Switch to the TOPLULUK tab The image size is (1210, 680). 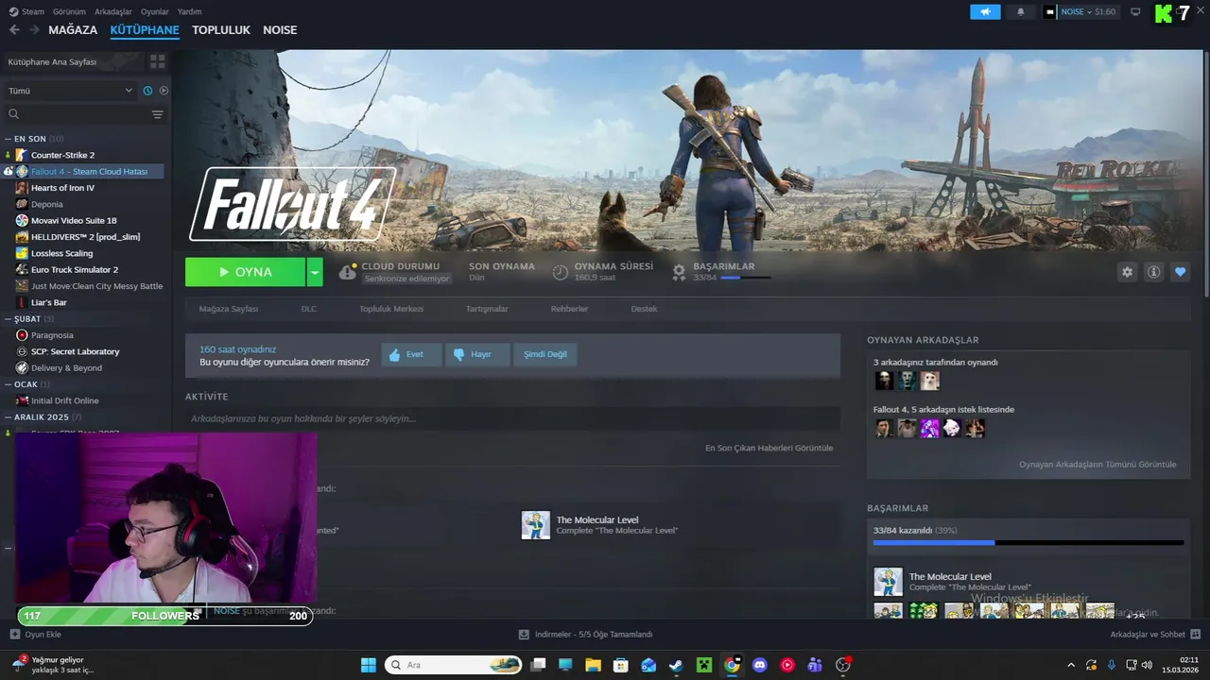pyautogui.click(x=221, y=30)
